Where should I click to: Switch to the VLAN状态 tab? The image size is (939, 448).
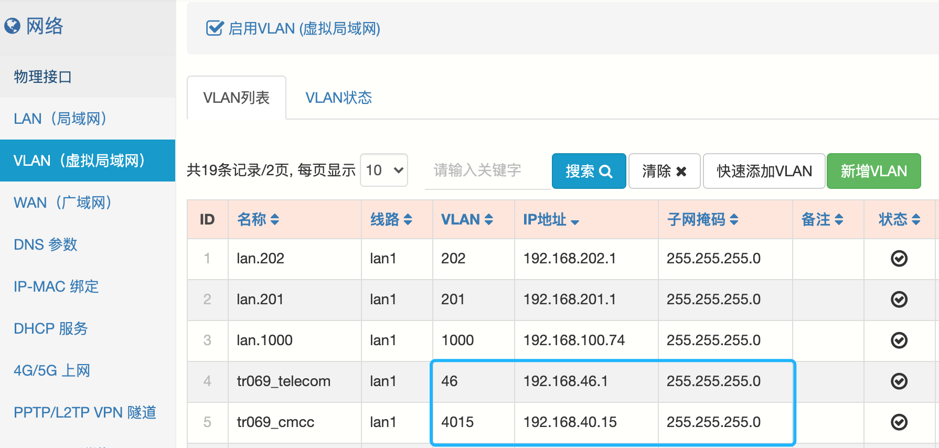[x=338, y=98]
